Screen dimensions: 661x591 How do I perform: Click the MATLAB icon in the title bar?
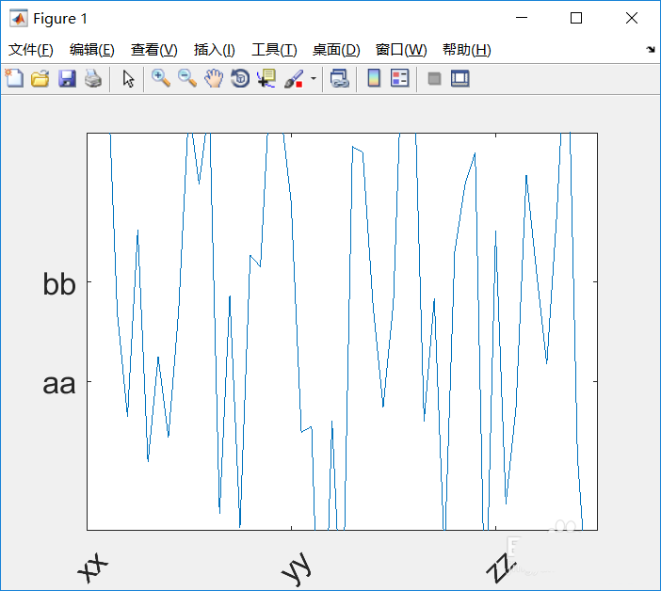tap(19, 18)
